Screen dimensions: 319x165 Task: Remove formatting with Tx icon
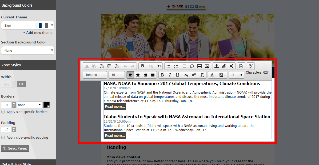(202, 75)
